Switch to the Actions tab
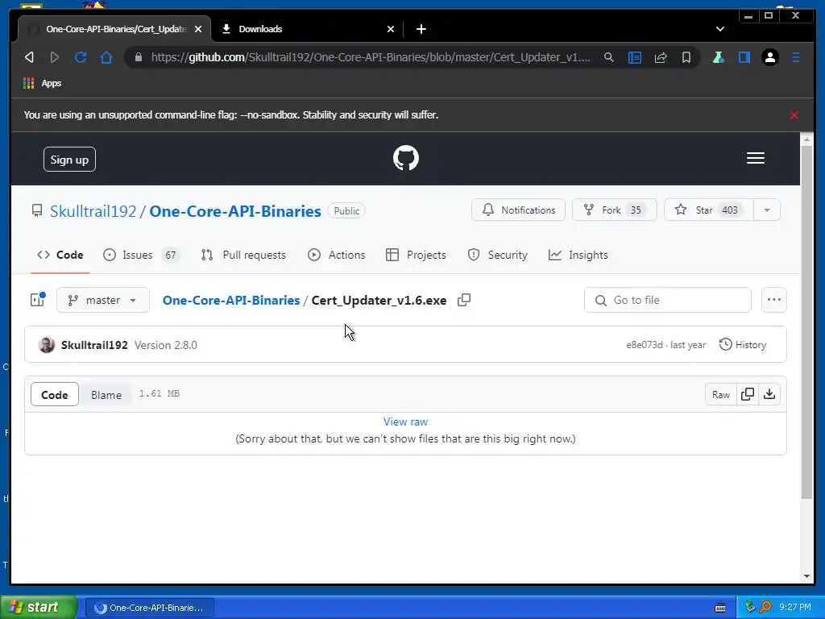This screenshot has height=619, width=825. tap(337, 255)
